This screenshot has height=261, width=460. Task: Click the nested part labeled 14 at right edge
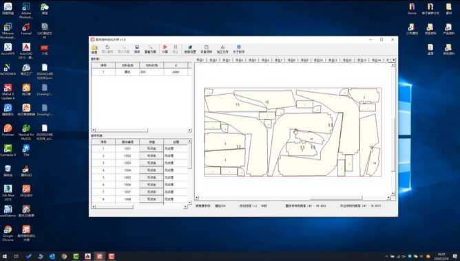(375, 163)
